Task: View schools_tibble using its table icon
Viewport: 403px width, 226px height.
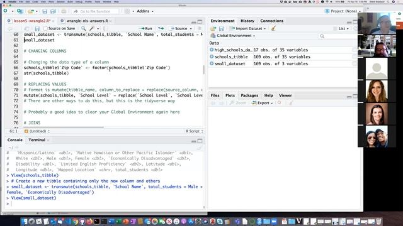Action: pos(355,56)
